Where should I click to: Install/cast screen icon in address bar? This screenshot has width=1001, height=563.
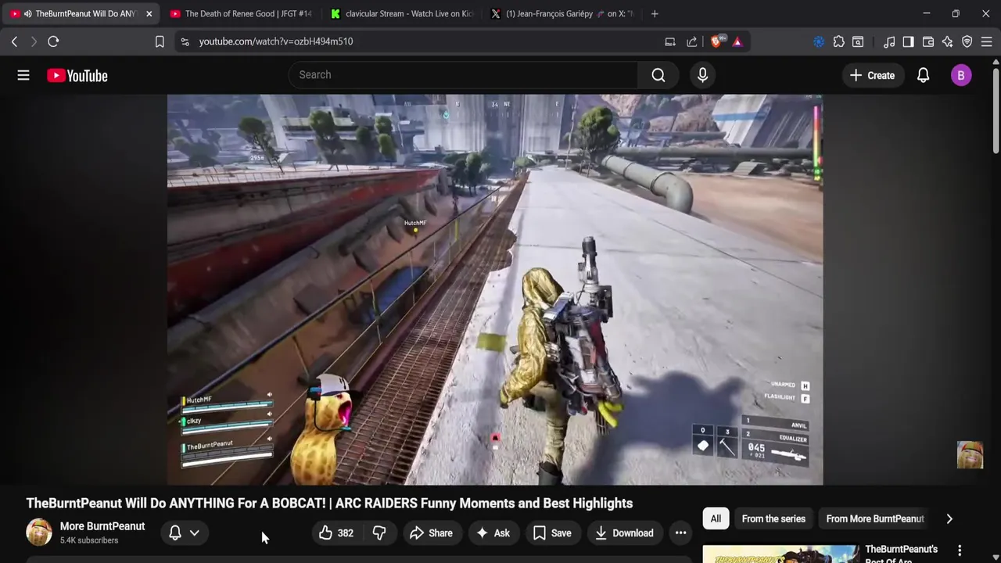point(670,41)
